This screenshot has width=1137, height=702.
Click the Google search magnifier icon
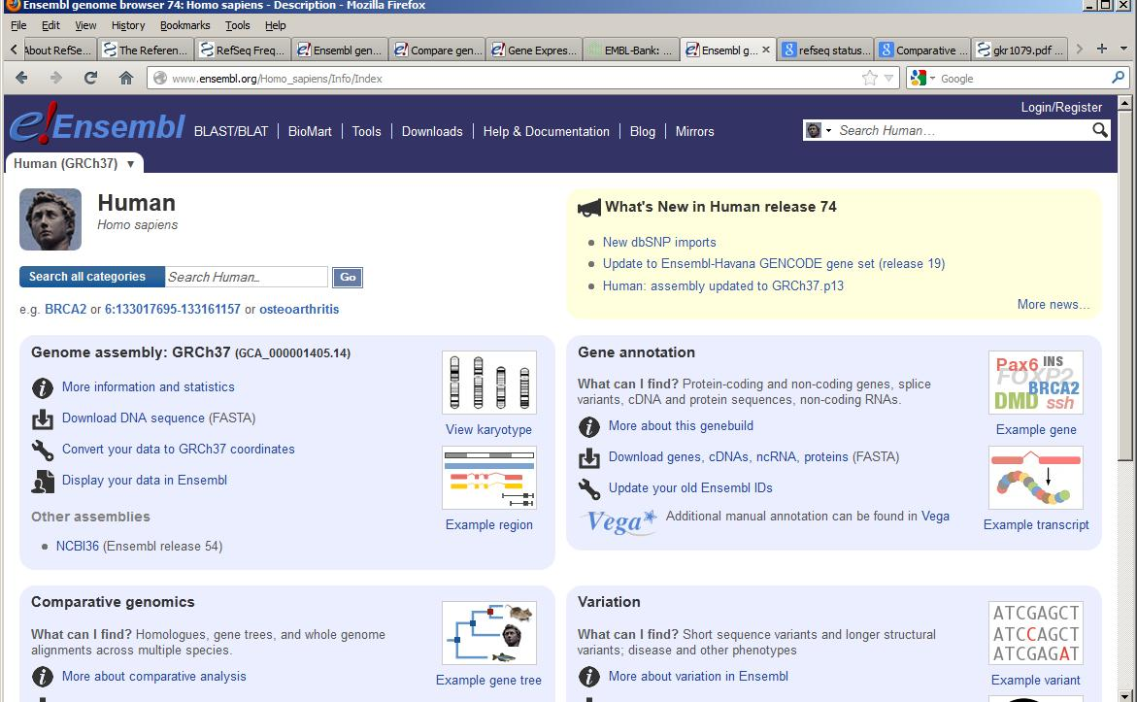tap(1119, 77)
